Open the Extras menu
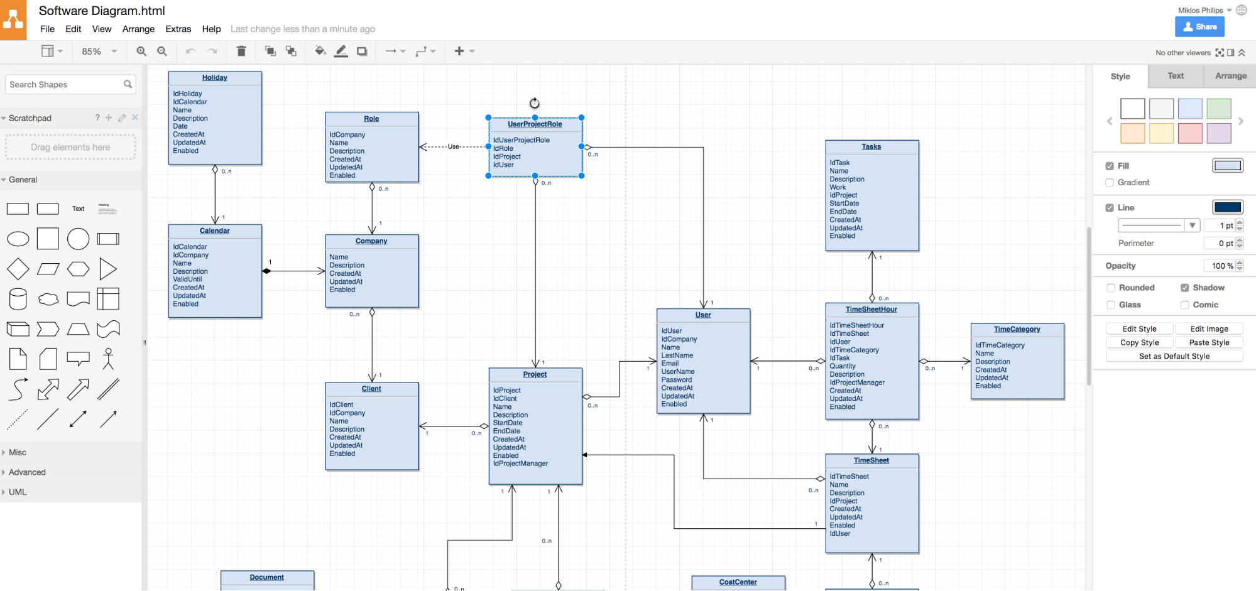This screenshot has width=1256, height=591. (178, 29)
